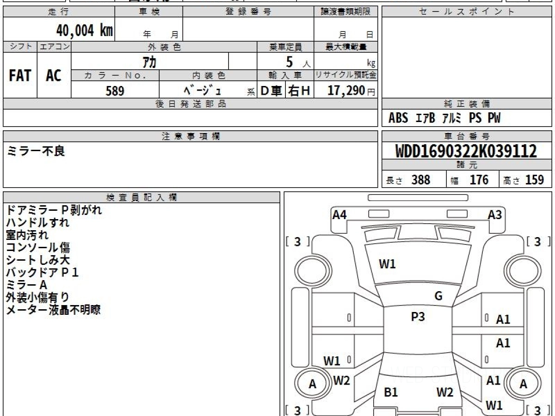Click the 諸元 header
This screenshot has height=416, width=555.
467,165
